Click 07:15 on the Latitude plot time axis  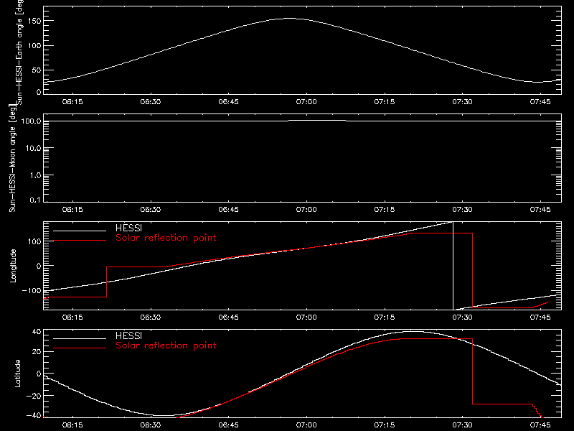385,425
